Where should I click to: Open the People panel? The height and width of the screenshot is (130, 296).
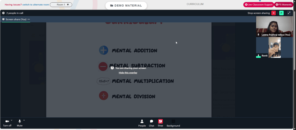click(x=142, y=123)
